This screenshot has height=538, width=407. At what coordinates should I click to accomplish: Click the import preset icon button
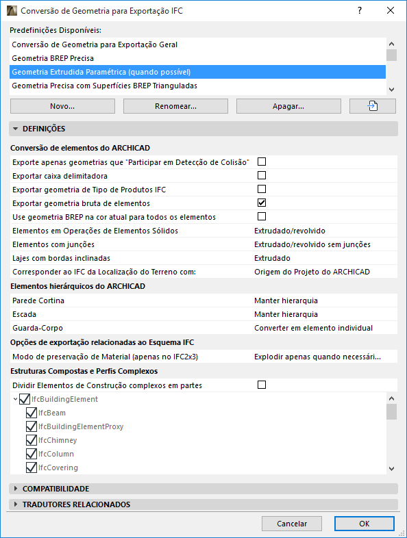[x=373, y=106]
